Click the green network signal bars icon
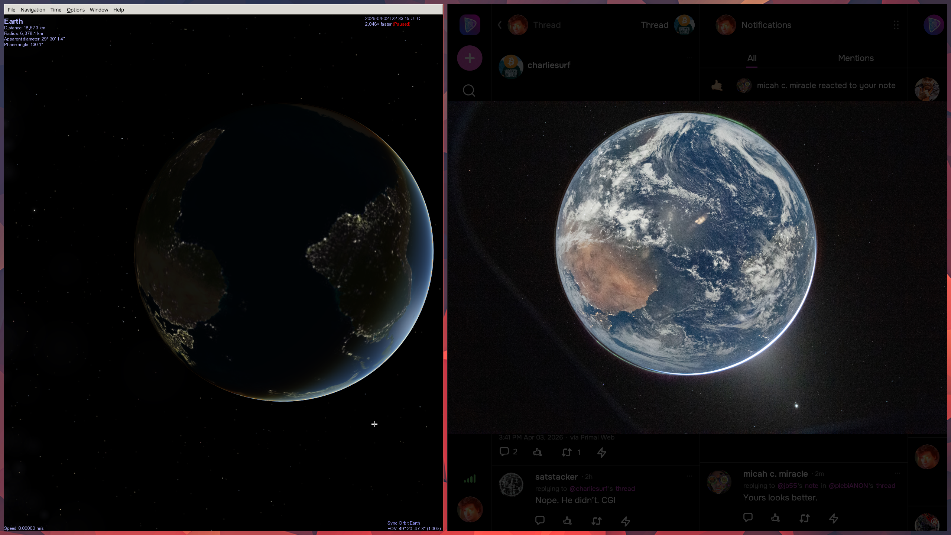This screenshot has height=535, width=951. pos(470,479)
